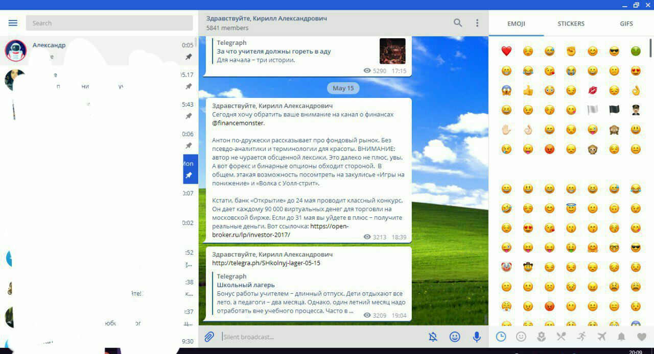654x354 pixels.
Task: Insert the raised fist emoji
Action: (x=571, y=51)
